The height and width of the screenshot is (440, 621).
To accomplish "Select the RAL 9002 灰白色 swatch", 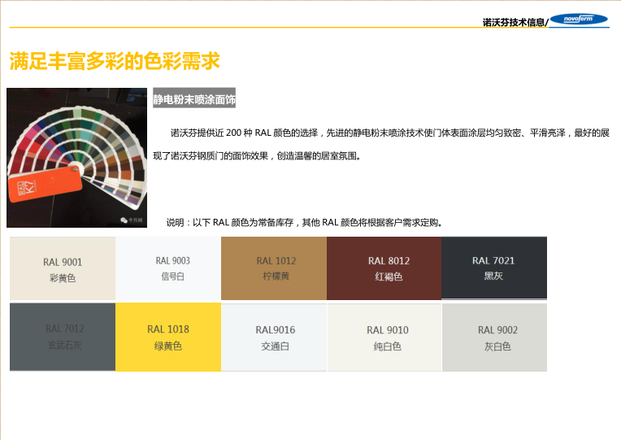I will pos(495,338).
